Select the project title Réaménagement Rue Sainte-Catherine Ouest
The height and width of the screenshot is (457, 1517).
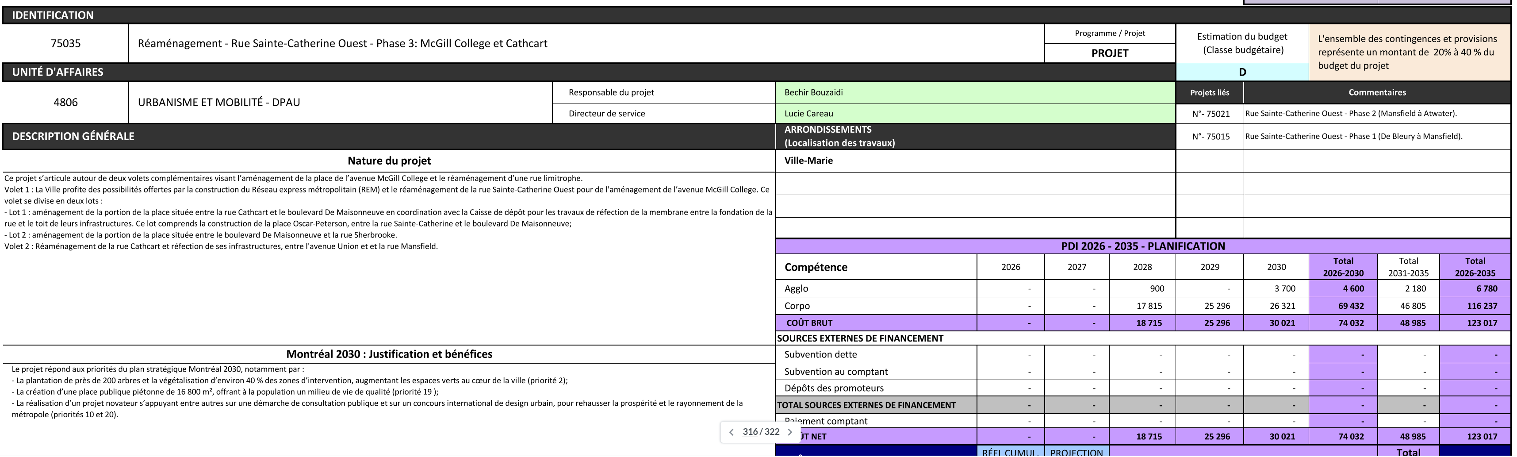click(342, 44)
